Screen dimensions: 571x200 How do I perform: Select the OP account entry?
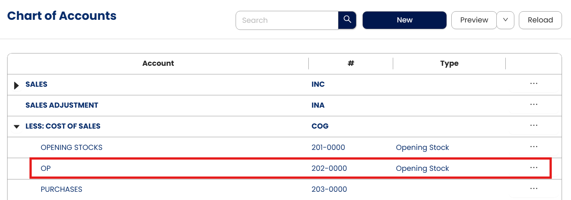tap(46, 168)
